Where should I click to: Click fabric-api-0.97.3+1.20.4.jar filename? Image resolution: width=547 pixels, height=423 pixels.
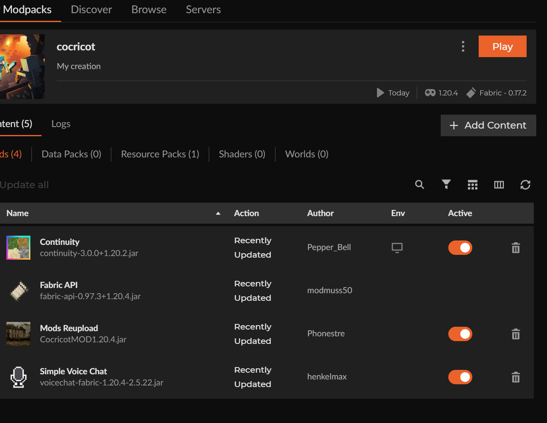coord(90,296)
